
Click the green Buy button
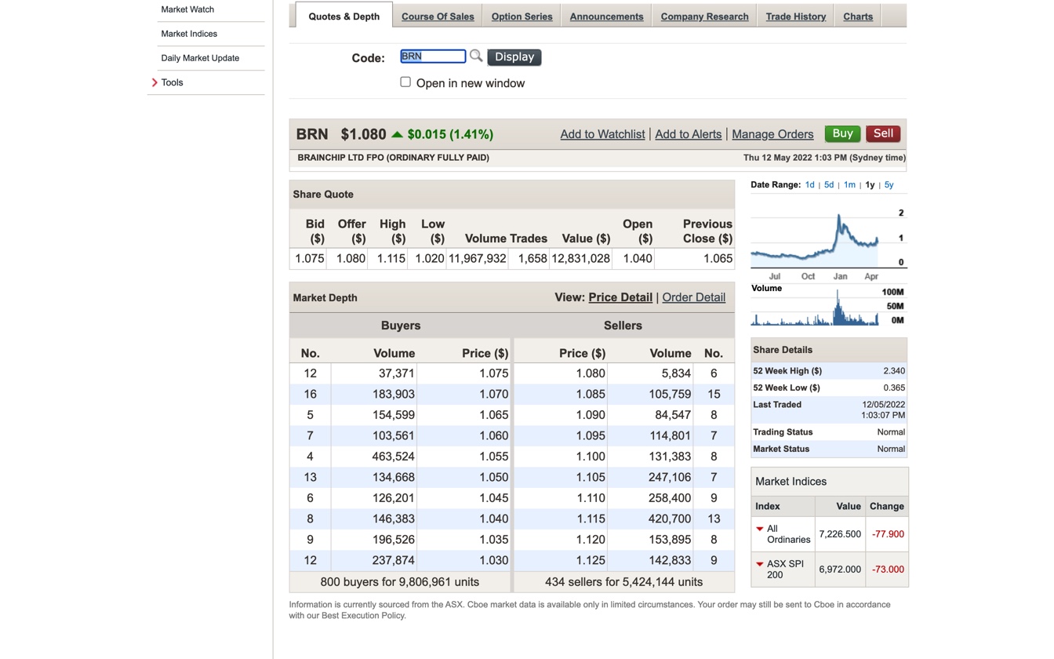(842, 133)
